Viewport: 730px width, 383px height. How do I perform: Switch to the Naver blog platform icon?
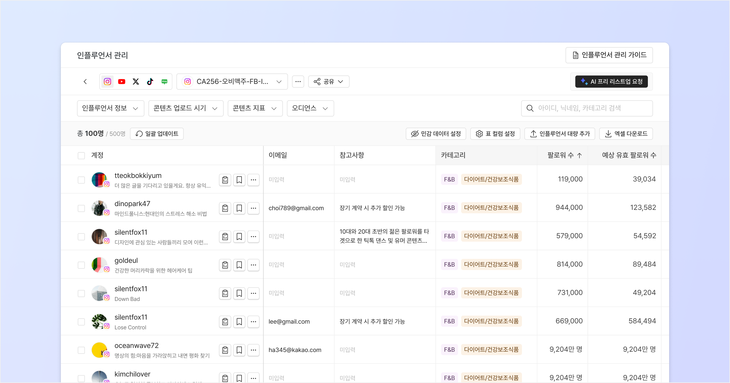point(164,81)
